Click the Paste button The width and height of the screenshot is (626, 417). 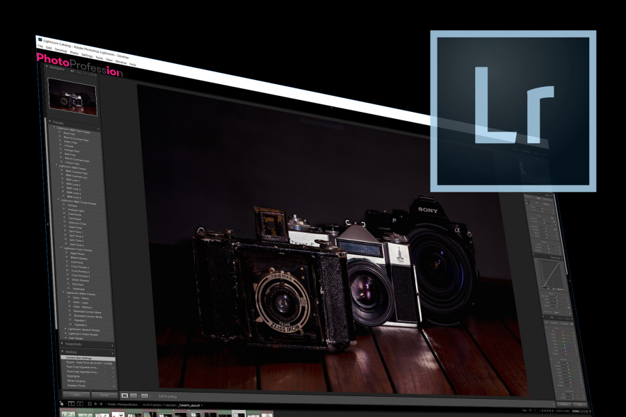point(104,395)
